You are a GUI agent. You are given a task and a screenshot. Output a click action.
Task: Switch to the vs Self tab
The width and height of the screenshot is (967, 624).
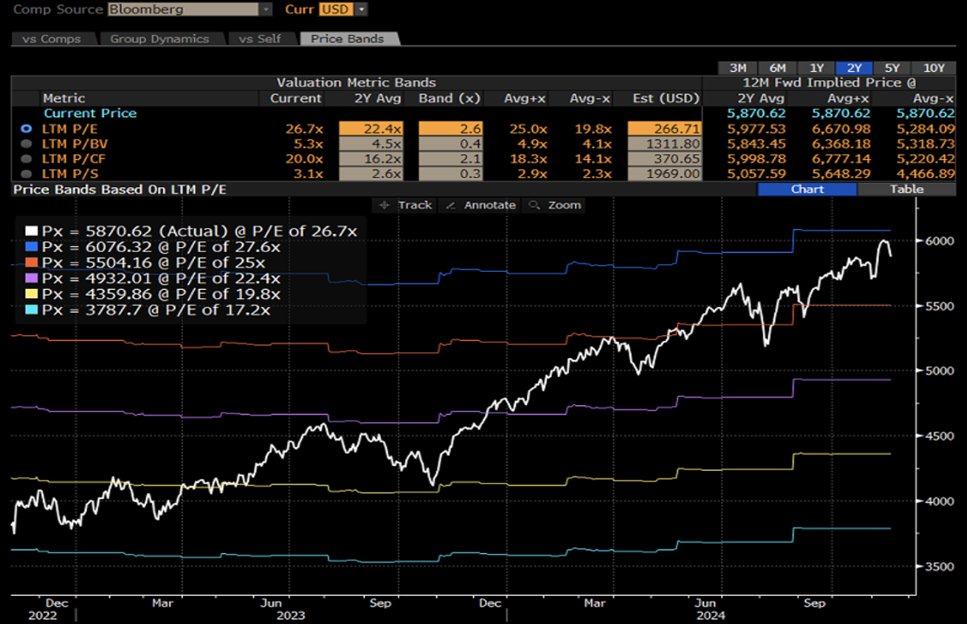pyautogui.click(x=260, y=38)
